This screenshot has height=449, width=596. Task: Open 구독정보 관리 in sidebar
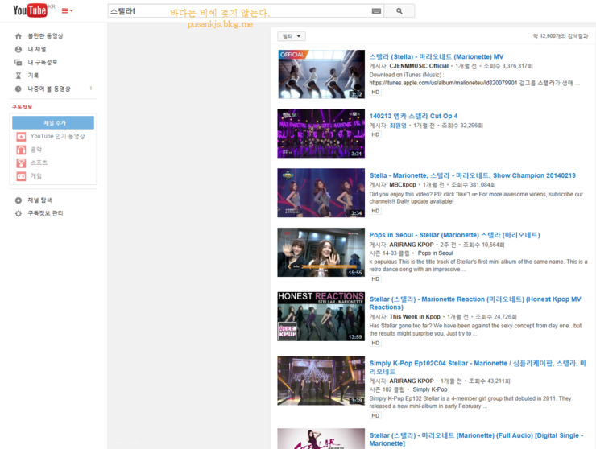coord(45,213)
